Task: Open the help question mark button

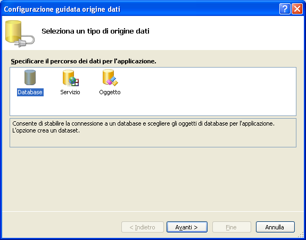Action: coord(285,9)
